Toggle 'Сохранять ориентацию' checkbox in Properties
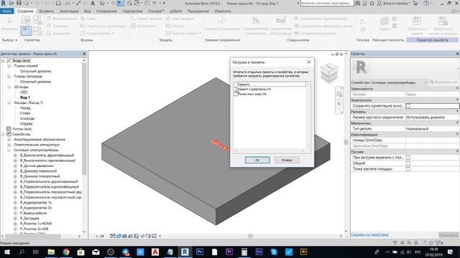Screen dimensions: 460x258 coord(408,106)
